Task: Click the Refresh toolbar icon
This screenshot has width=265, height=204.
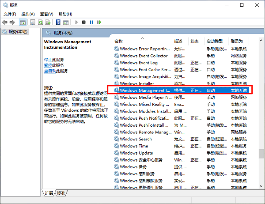Action: [41, 22]
